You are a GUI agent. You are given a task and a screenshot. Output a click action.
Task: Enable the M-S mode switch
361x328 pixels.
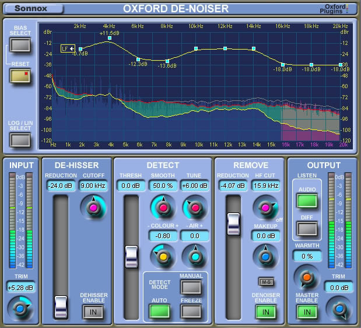265,282
